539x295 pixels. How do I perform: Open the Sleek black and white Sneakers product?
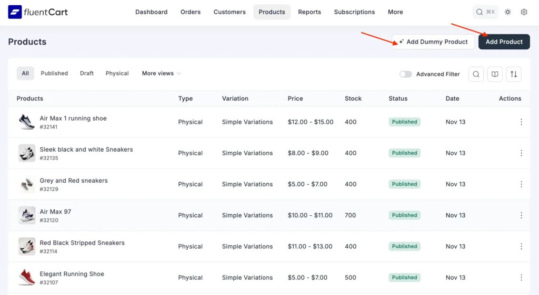(86, 150)
